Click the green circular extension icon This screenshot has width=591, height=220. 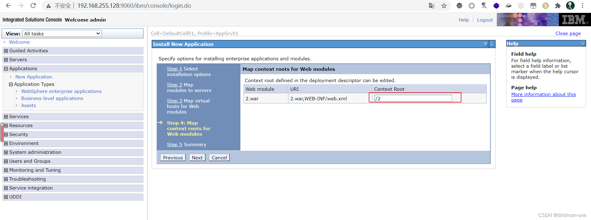click(x=545, y=6)
